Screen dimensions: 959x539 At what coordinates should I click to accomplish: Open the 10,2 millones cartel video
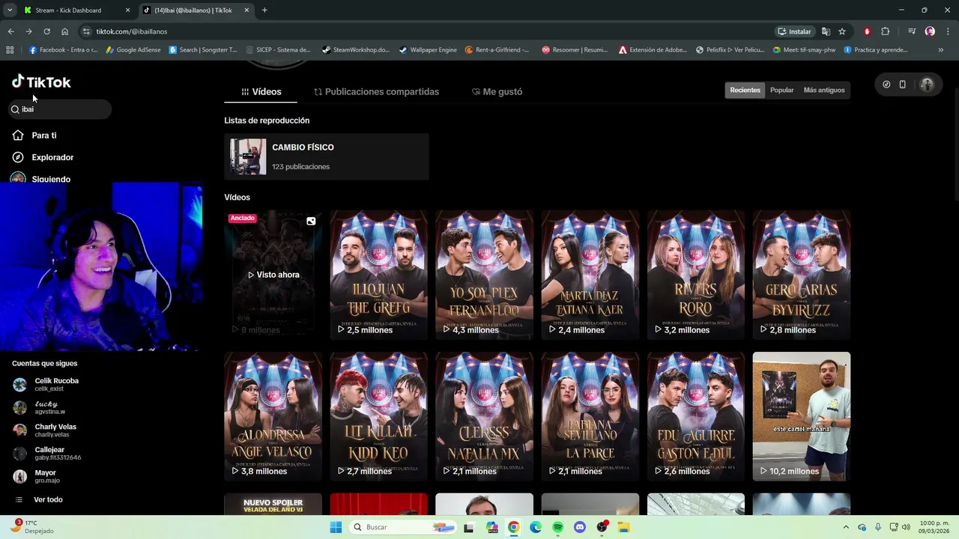coord(802,416)
